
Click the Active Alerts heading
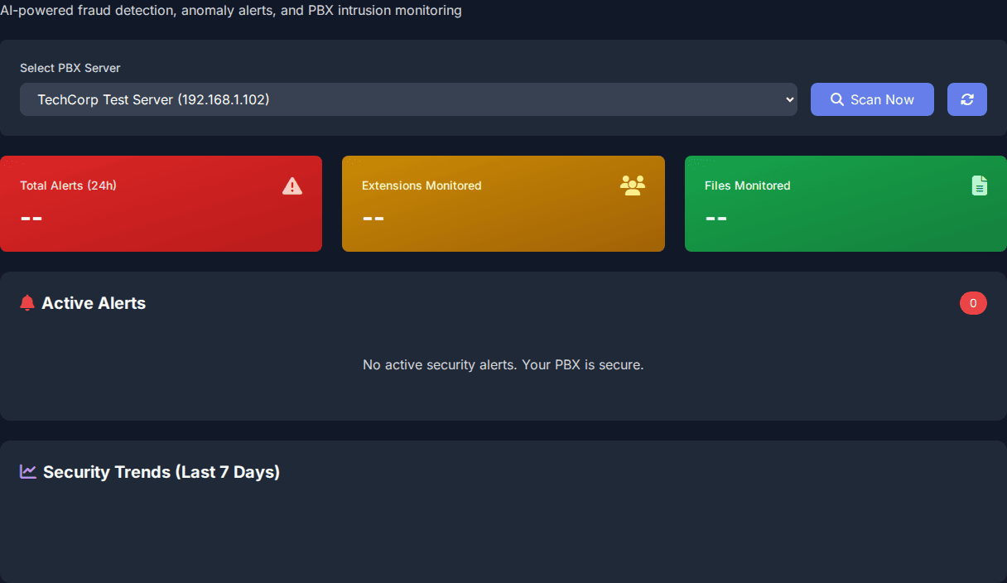94,303
